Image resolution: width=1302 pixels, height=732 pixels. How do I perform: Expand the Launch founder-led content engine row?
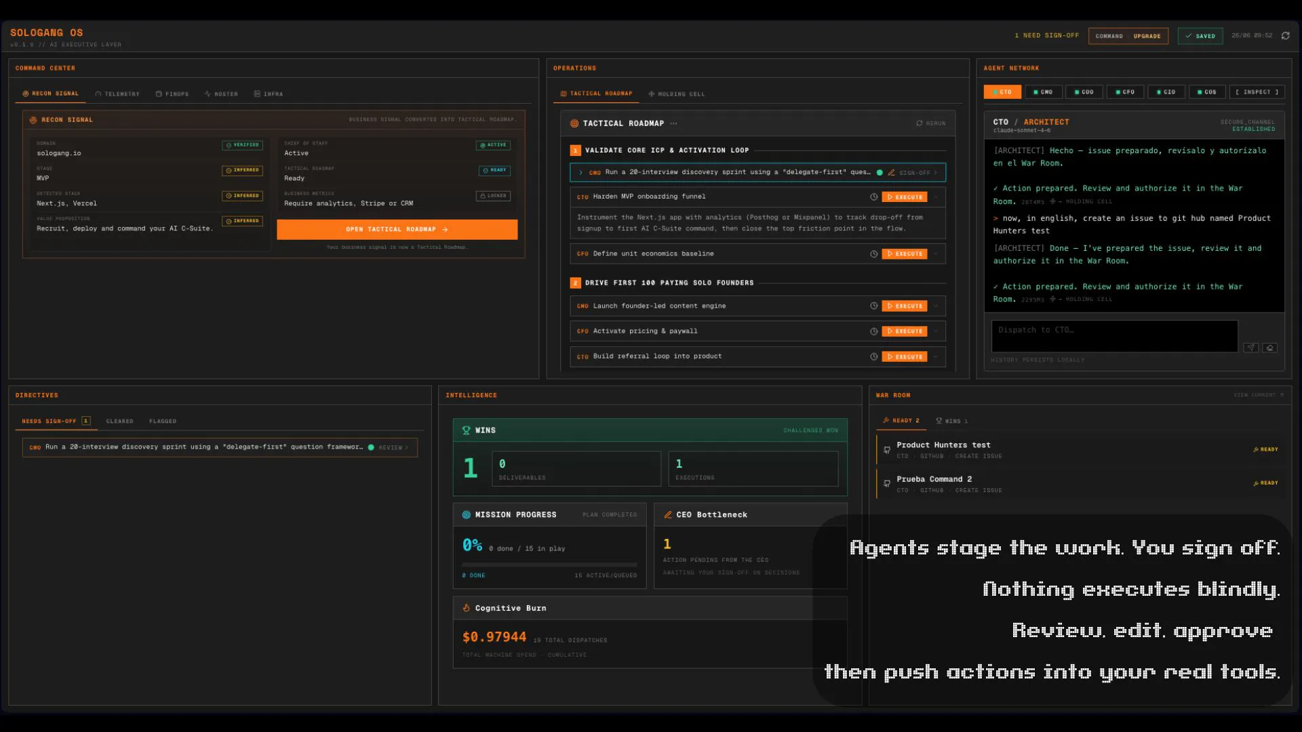(x=936, y=306)
